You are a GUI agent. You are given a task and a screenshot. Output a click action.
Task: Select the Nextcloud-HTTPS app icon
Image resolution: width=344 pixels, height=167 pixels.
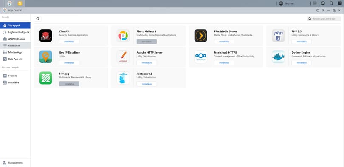(x=200, y=57)
